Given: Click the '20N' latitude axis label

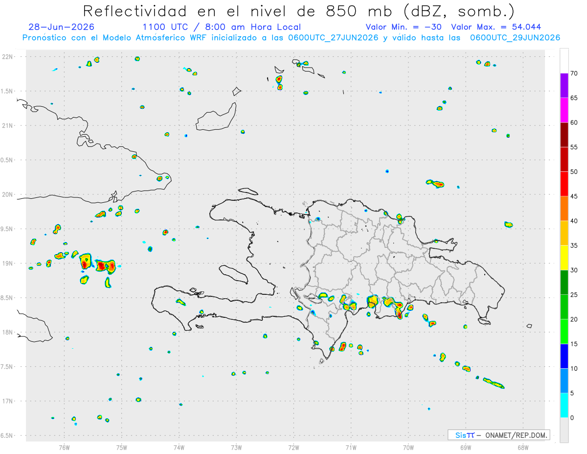Looking at the screenshot, I should click(x=8, y=194).
